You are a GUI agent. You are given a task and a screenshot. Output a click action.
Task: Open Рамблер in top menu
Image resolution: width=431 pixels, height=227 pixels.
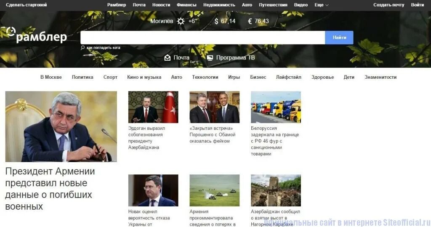117,5
